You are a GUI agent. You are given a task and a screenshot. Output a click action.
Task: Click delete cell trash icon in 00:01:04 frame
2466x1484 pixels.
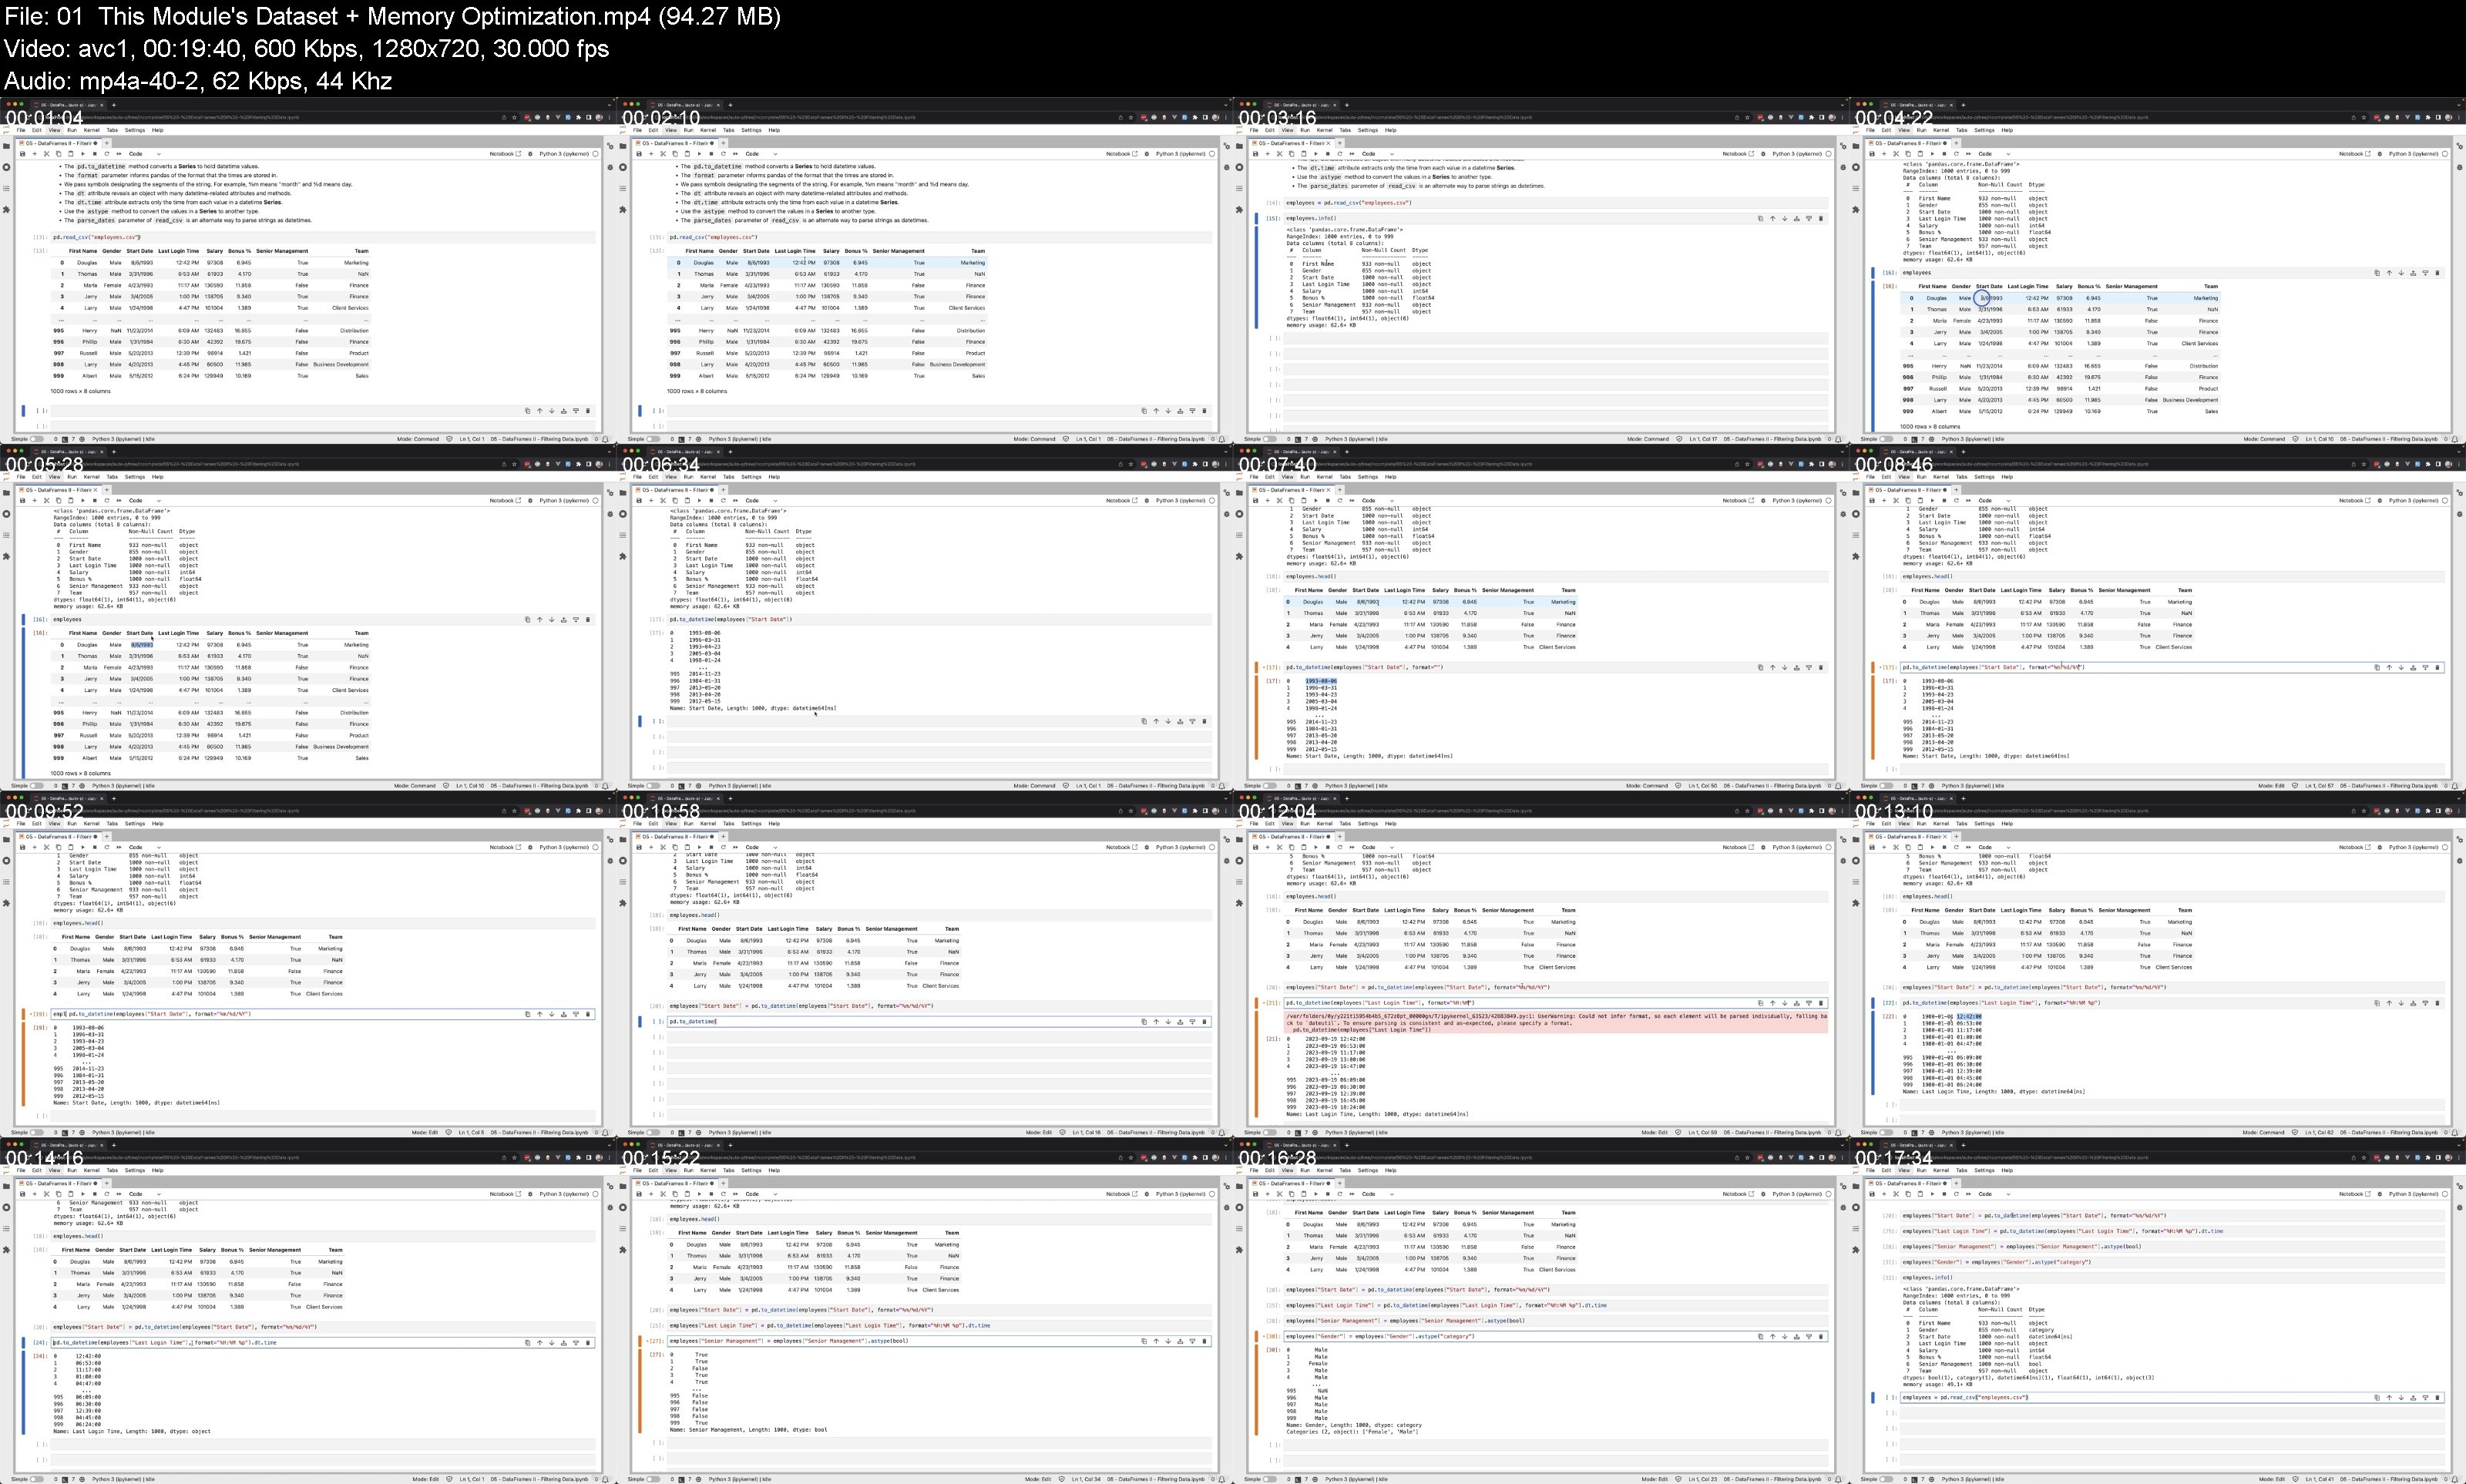(587, 410)
